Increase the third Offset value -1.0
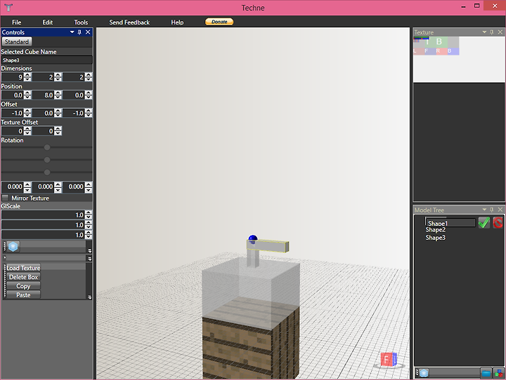 [x=89, y=111]
